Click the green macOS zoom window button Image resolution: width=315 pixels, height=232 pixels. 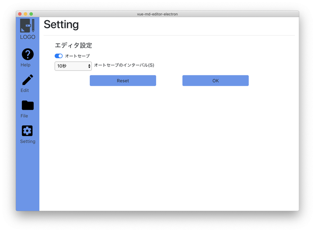point(31,14)
